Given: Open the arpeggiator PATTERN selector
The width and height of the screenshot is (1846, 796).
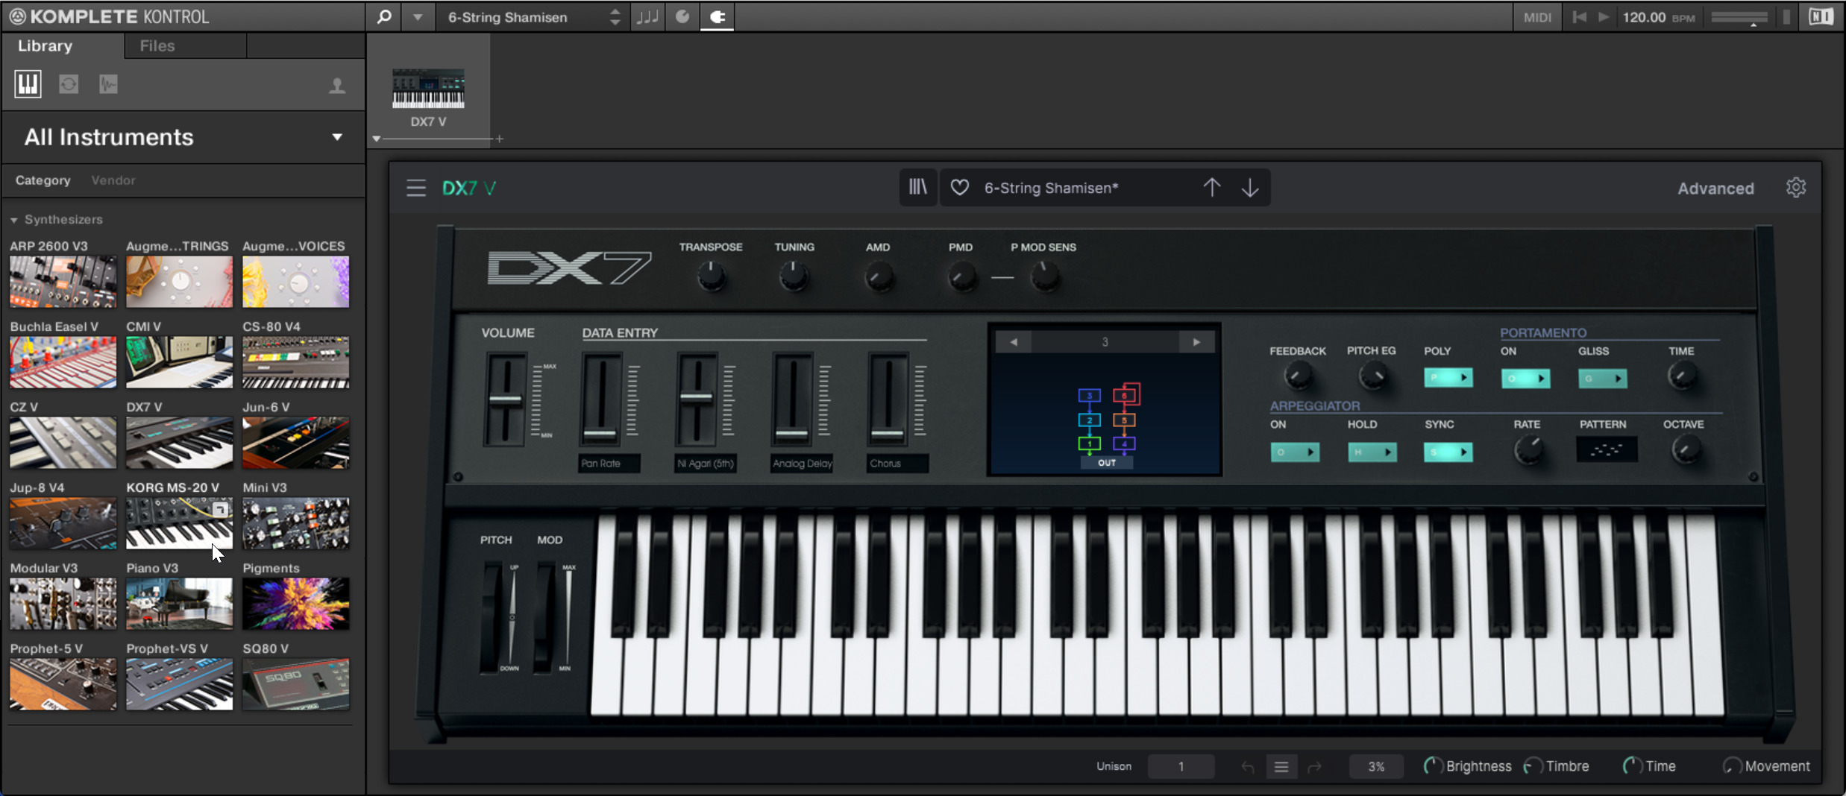Looking at the screenshot, I should [x=1607, y=450].
